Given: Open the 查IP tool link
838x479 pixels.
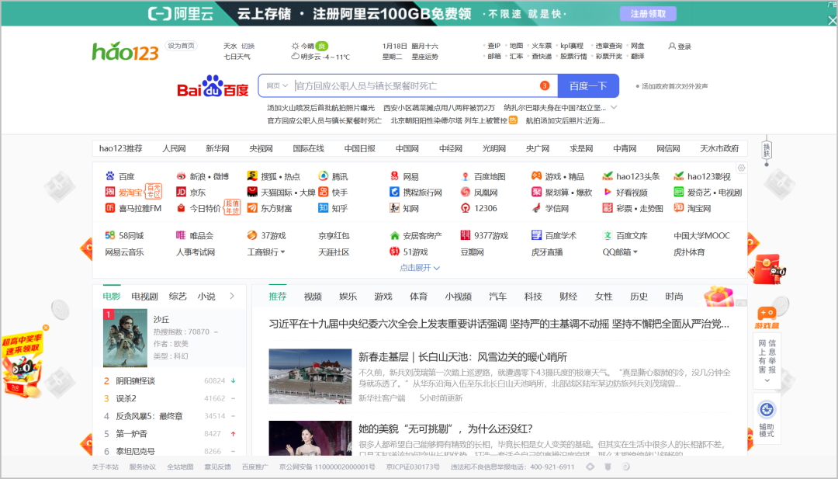Looking at the screenshot, I should (x=493, y=46).
